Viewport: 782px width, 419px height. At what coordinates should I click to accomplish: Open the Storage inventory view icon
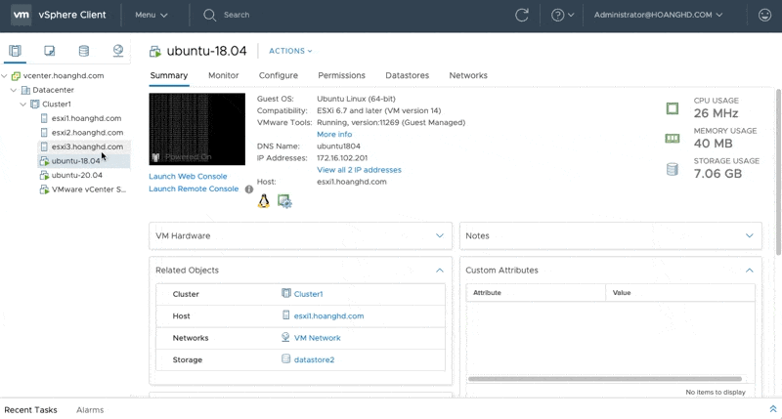coord(84,51)
